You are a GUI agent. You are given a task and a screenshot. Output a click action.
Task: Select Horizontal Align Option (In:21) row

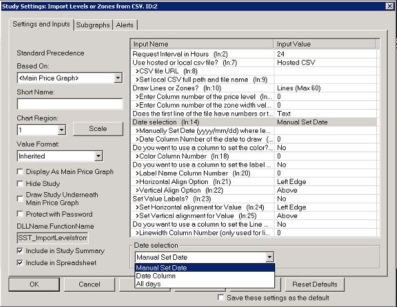click(254, 181)
